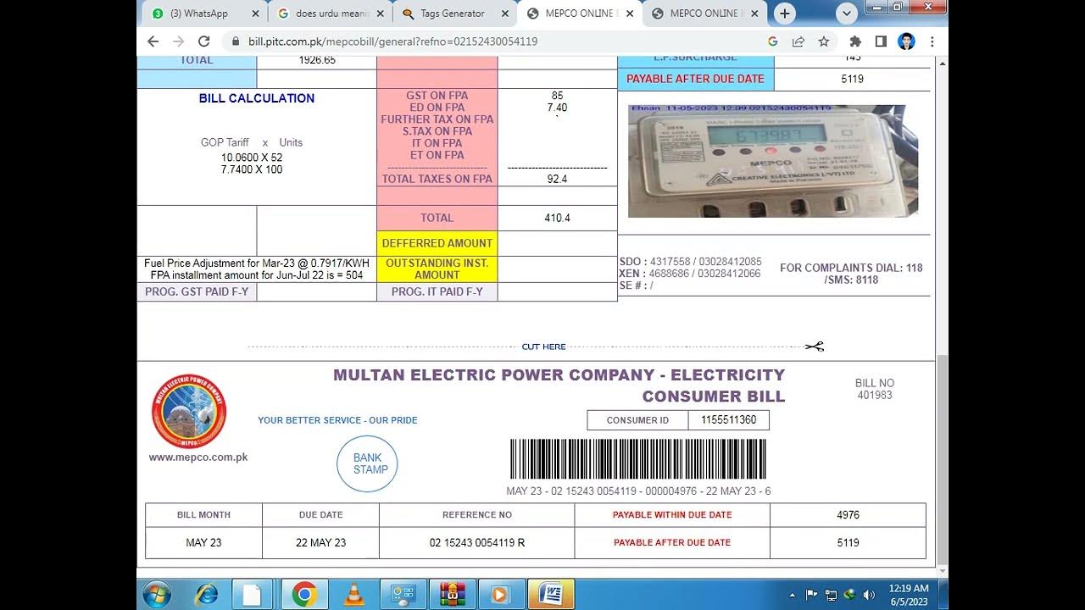Show hidden tray icons arrow
Image resolution: width=1085 pixels, height=610 pixels.
click(x=792, y=595)
